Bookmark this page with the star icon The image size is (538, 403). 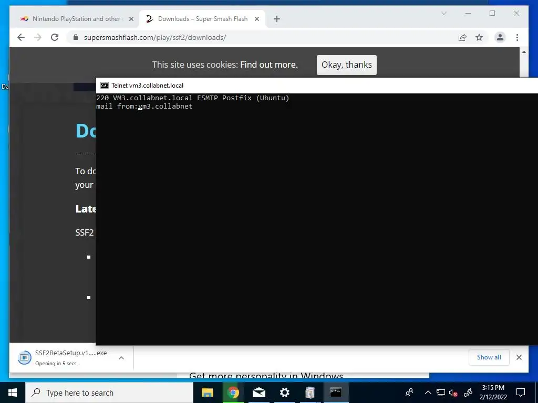click(x=479, y=37)
